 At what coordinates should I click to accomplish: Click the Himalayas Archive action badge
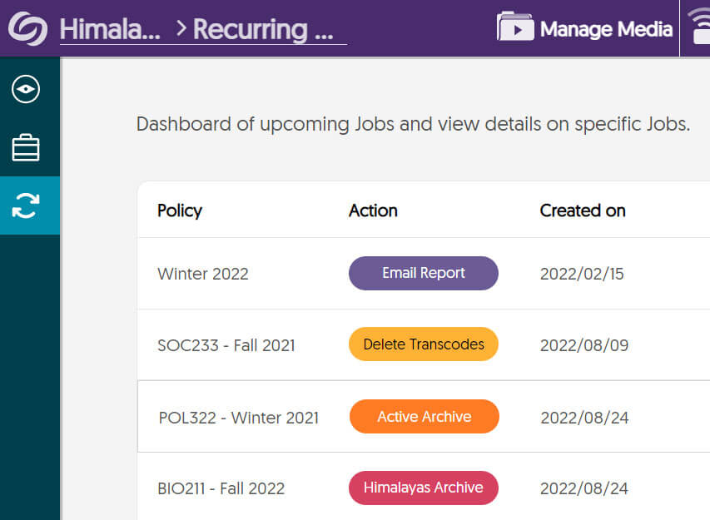(x=424, y=488)
